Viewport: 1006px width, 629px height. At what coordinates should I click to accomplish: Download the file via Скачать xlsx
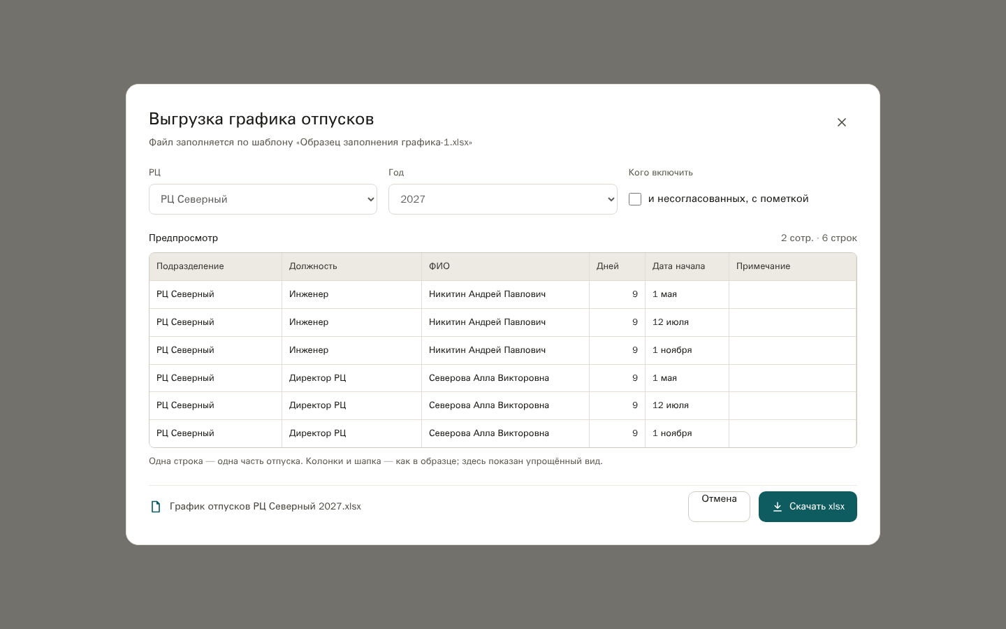pyautogui.click(x=808, y=507)
